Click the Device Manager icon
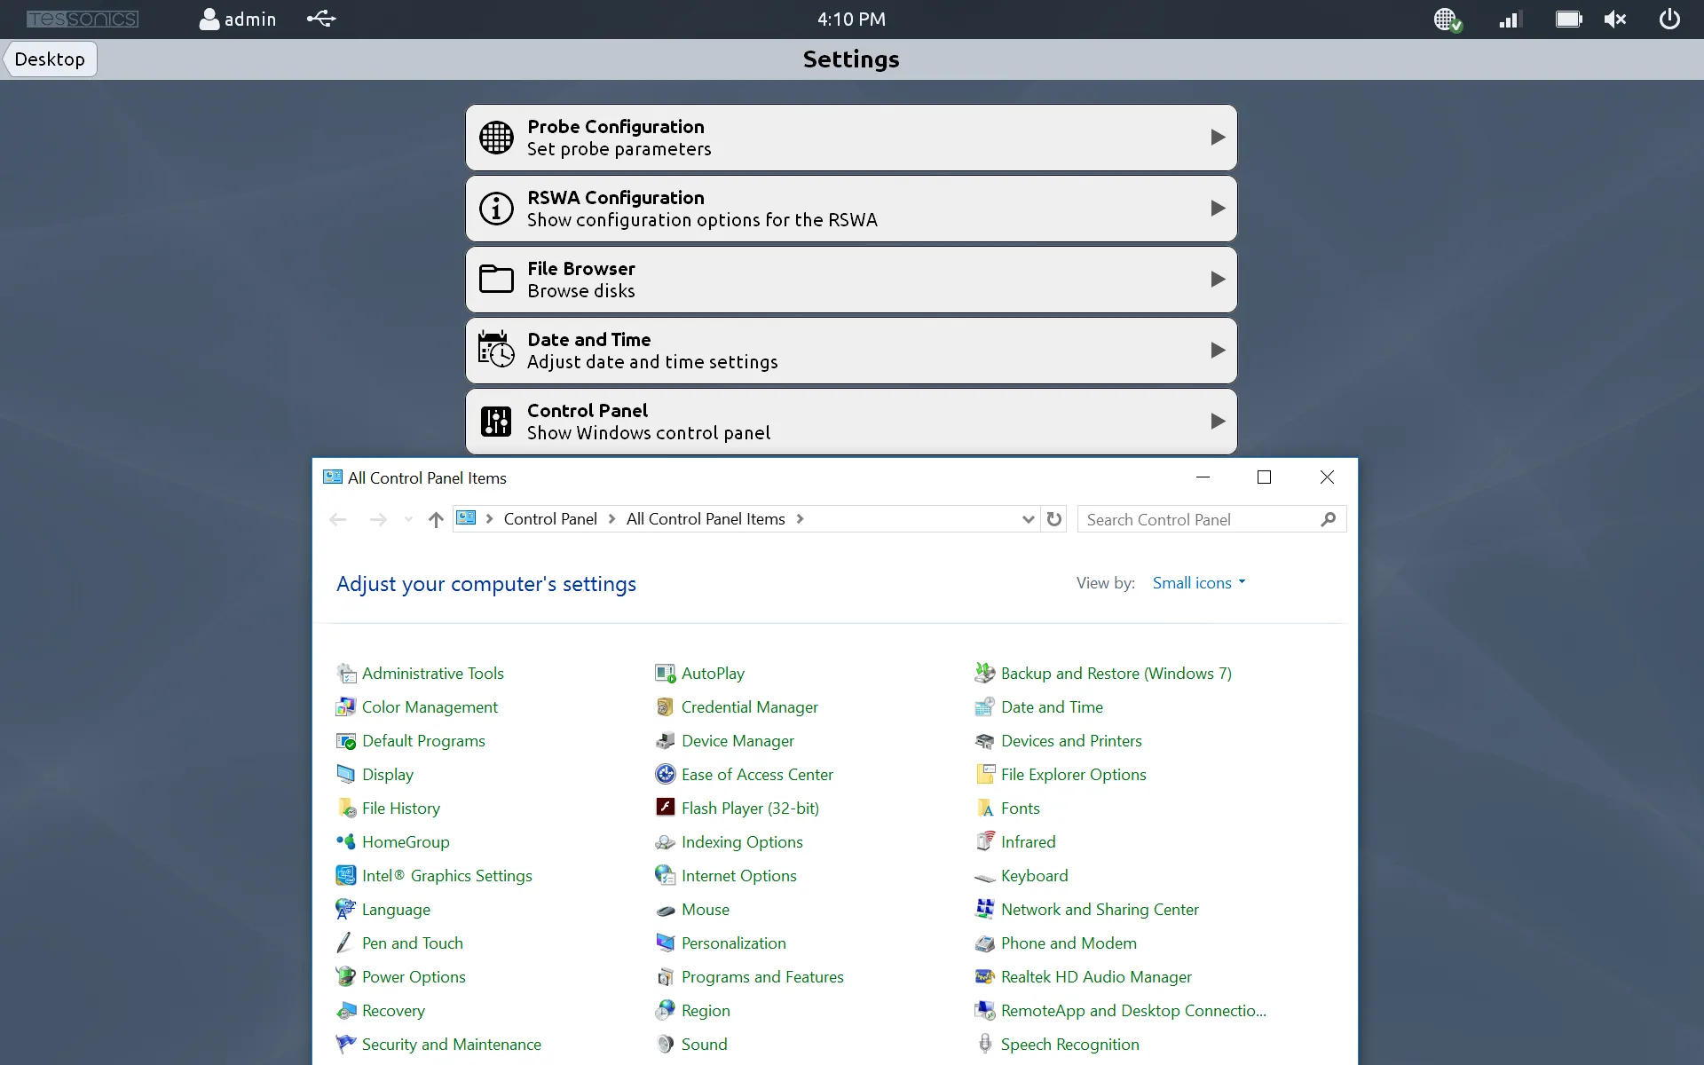Image resolution: width=1704 pixels, height=1065 pixels. pyautogui.click(x=665, y=741)
